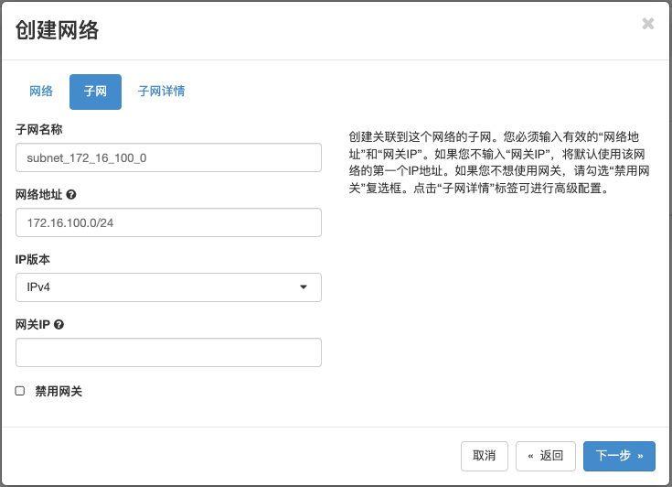The width and height of the screenshot is (672, 487).
Task: Proceed with the 下一步 button
Action: click(x=619, y=456)
